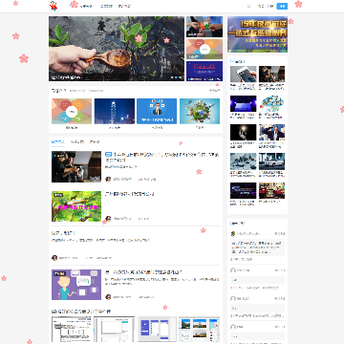This screenshot has width=344, height=344.
Task: Open sidebar thumbnail of glowing light bulb
Action: [x=244, y=133]
